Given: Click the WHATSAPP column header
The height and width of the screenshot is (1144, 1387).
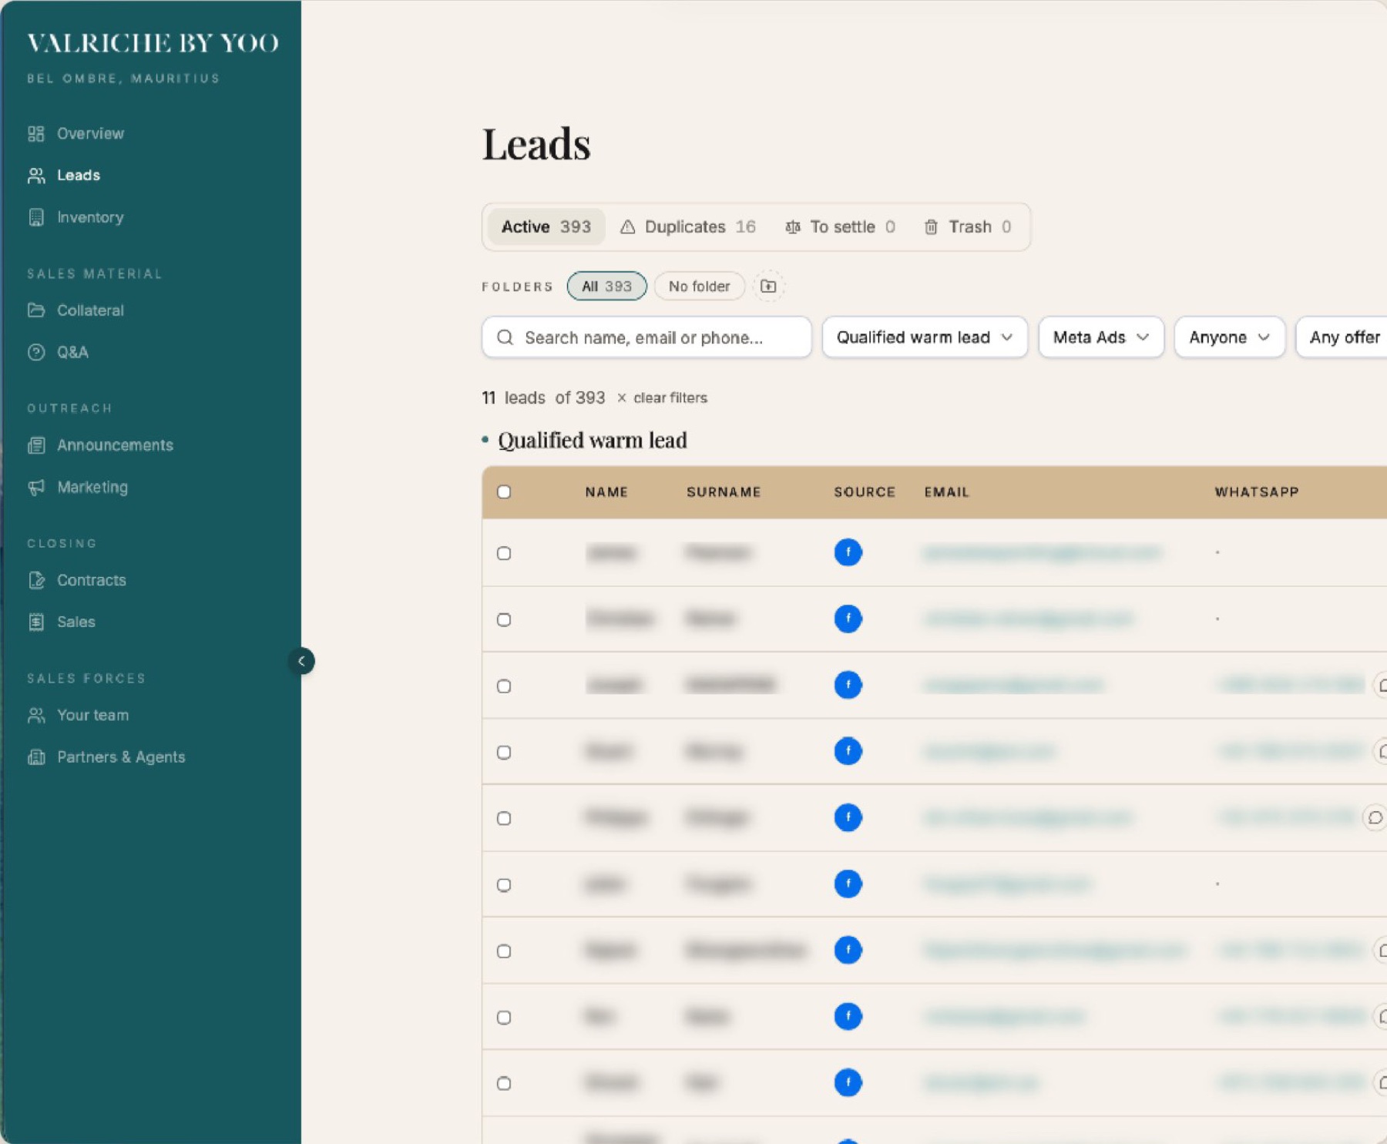Looking at the screenshot, I should click(x=1257, y=491).
